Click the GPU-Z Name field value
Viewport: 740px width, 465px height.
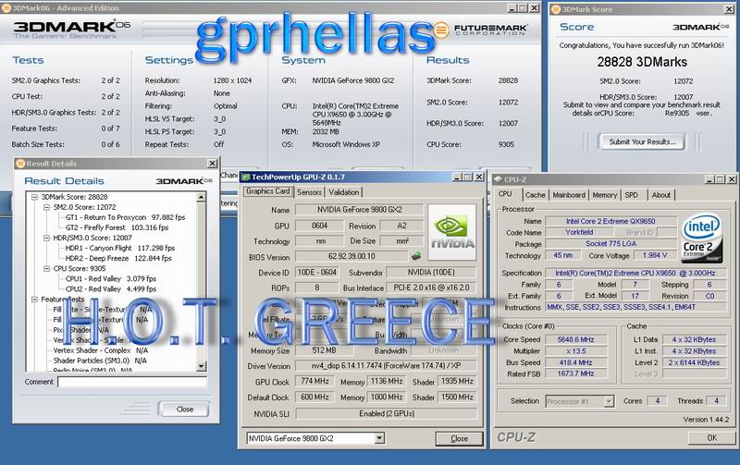pos(360,210)
